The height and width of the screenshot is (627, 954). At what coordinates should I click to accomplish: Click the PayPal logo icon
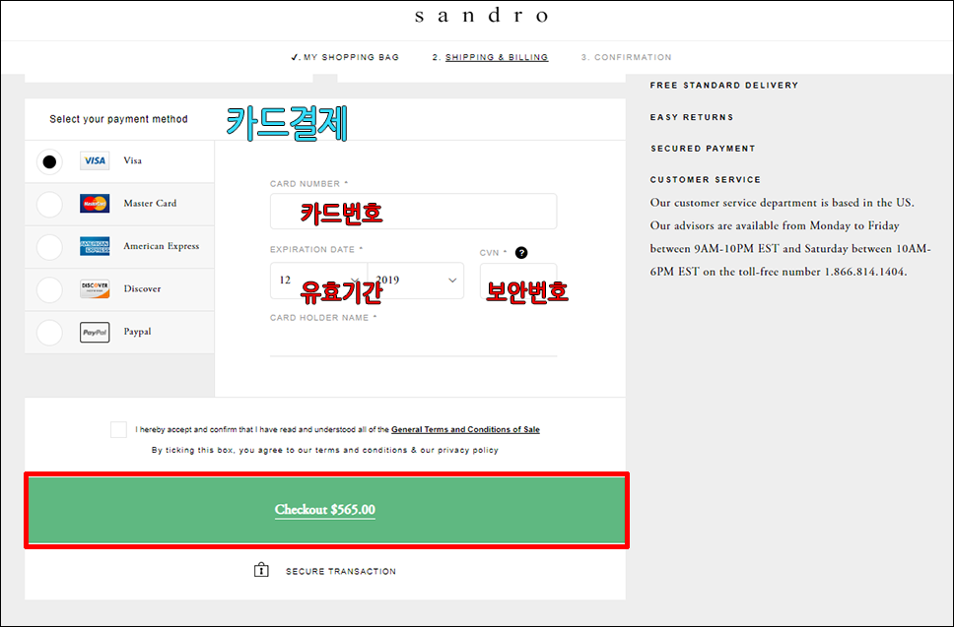95,333
